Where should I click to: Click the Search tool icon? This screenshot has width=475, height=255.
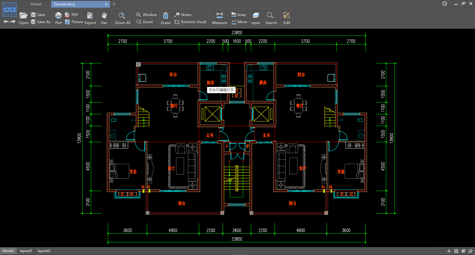point(270,16)
